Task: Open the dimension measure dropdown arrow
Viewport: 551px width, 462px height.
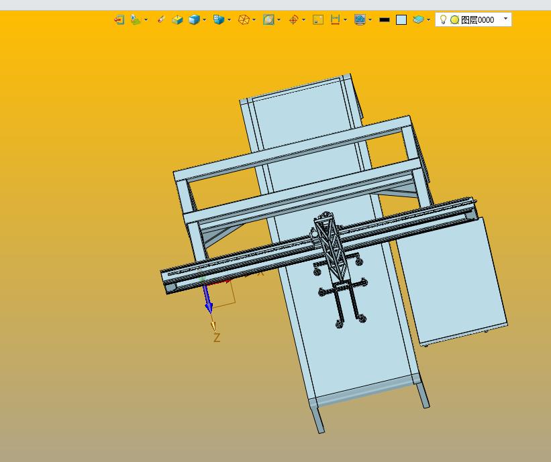Action: pos(345,20)
